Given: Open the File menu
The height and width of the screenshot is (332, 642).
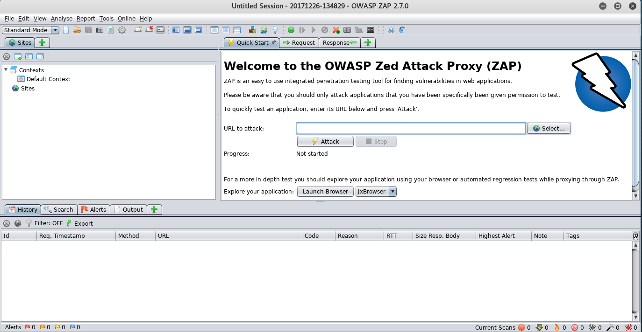Looking at the screenshot, I should [9, 18].
